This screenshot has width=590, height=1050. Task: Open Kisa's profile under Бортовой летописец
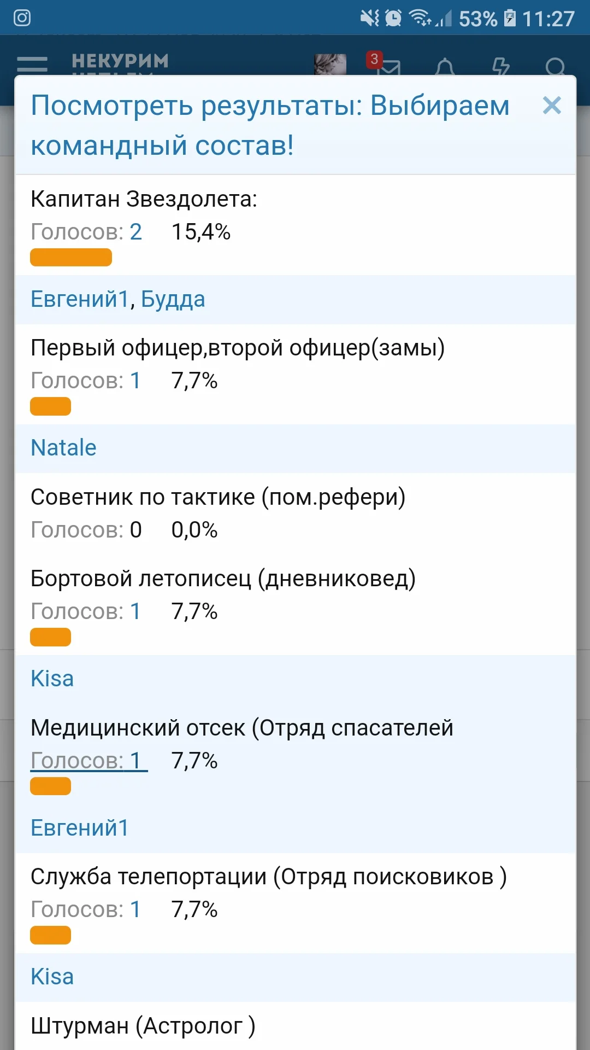point(52,679)
